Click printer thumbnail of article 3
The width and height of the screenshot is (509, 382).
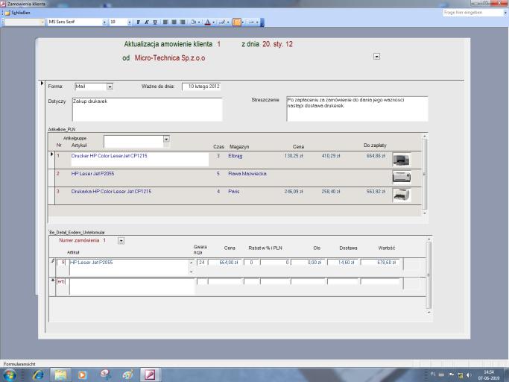401,195
